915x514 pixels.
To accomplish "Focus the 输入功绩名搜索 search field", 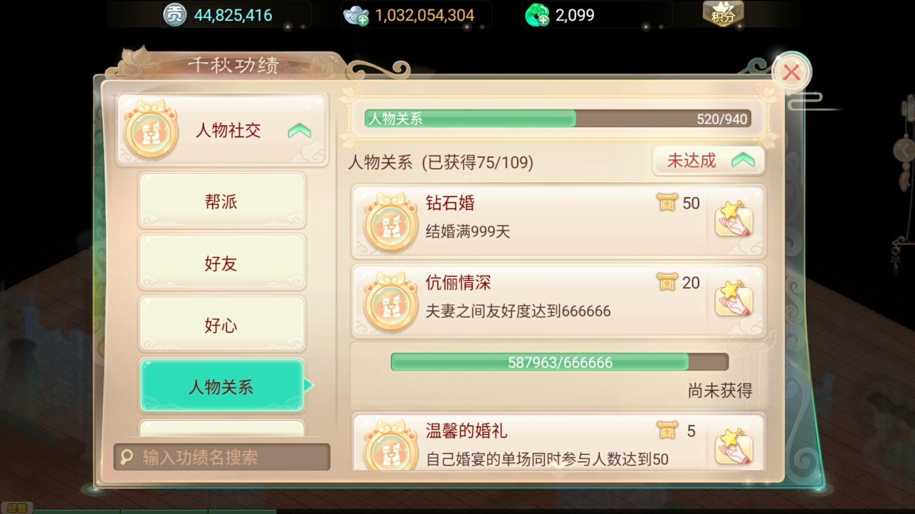I will click(222, 457).
